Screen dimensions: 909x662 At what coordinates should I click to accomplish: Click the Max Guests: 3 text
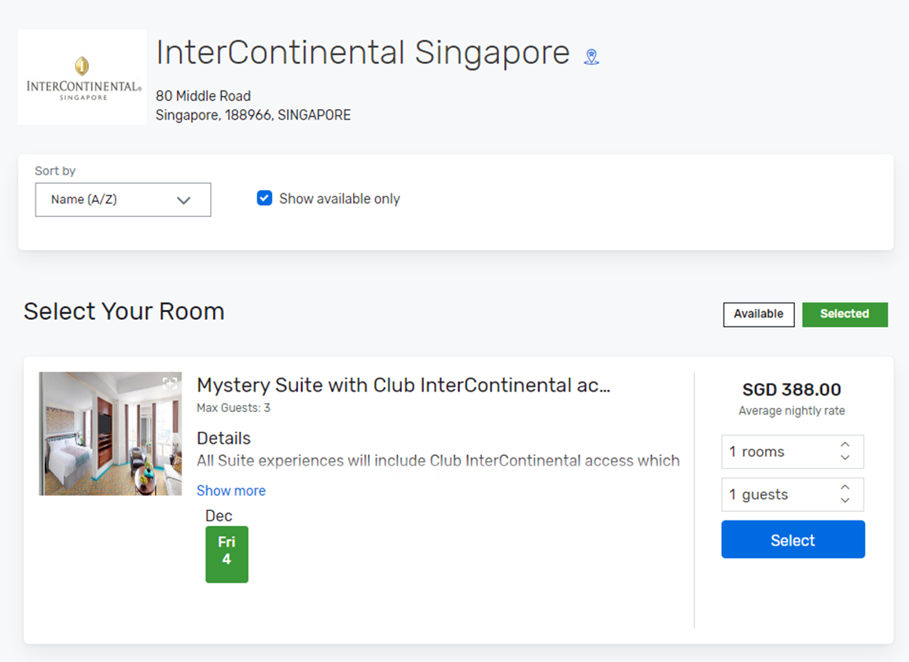233,407
